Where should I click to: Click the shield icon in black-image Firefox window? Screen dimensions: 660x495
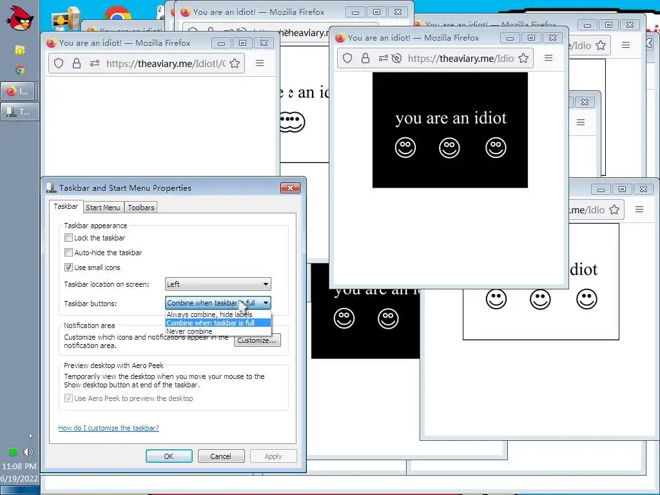347,59
